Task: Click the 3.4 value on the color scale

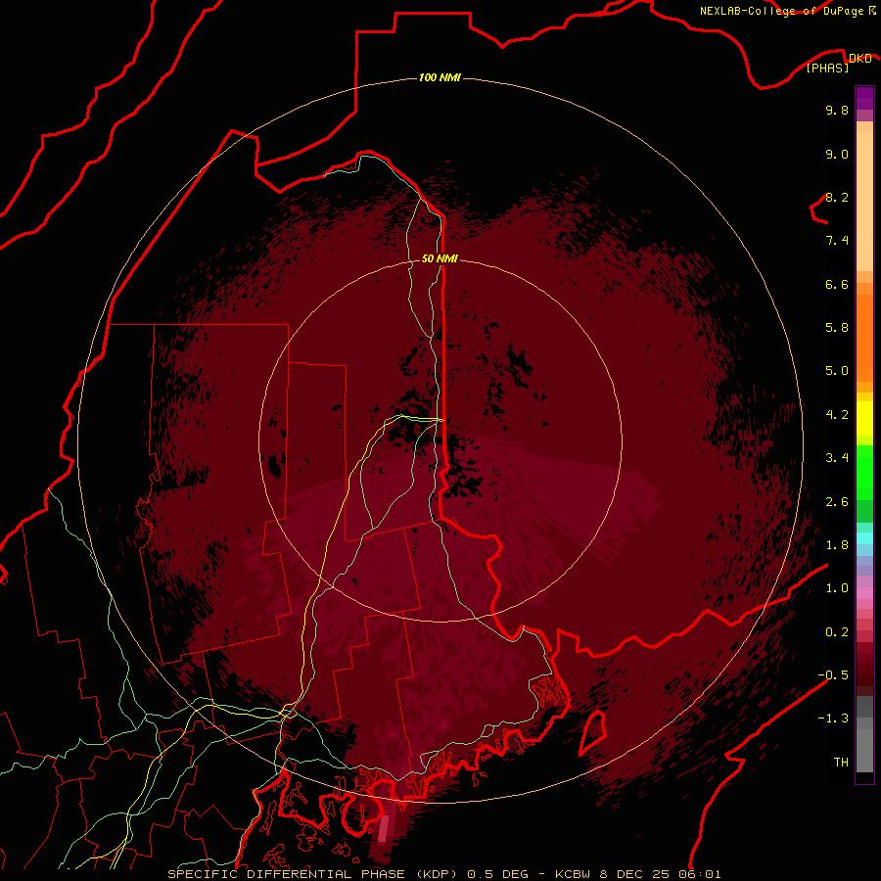Action: pyautogui.click(x=837, y=458)
